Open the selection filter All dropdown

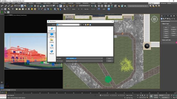17,6
